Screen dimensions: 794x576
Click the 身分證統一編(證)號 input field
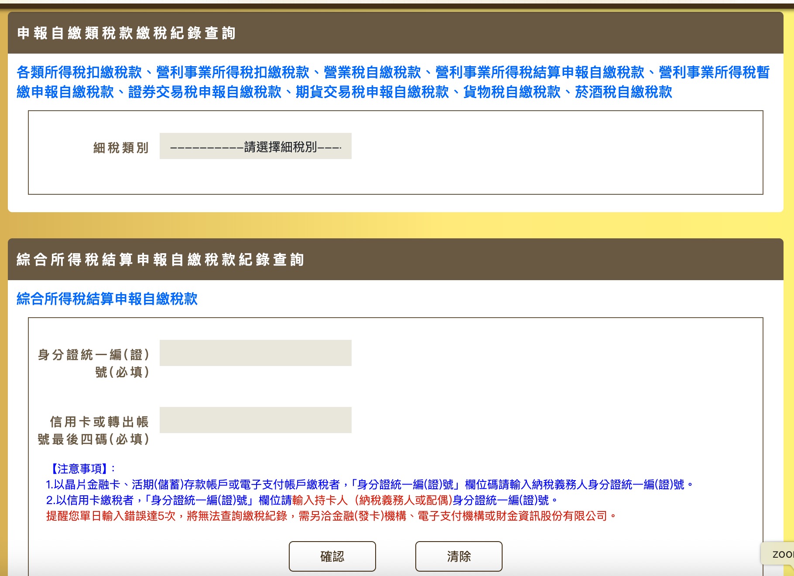click(255, 353)
